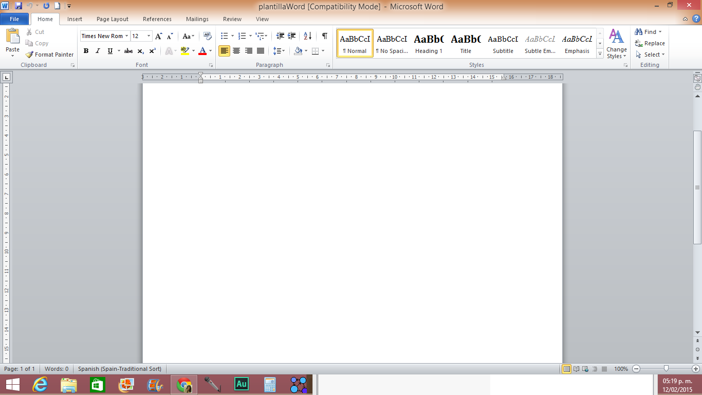
Task: Click the Superscript icon
Action: (153, 51)
